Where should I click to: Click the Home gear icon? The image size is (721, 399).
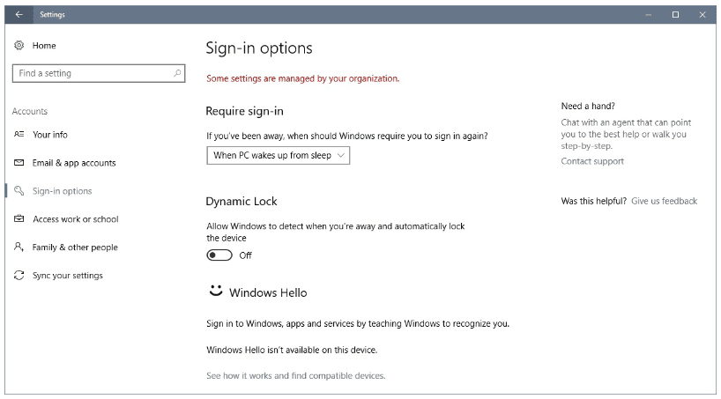pos(19,46)
